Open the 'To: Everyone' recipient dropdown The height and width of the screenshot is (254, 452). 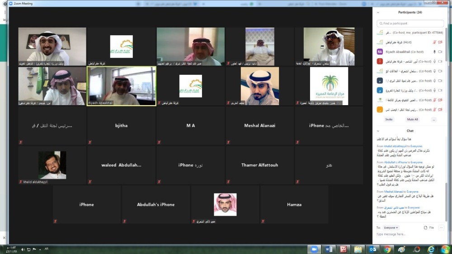pos(391,228)
